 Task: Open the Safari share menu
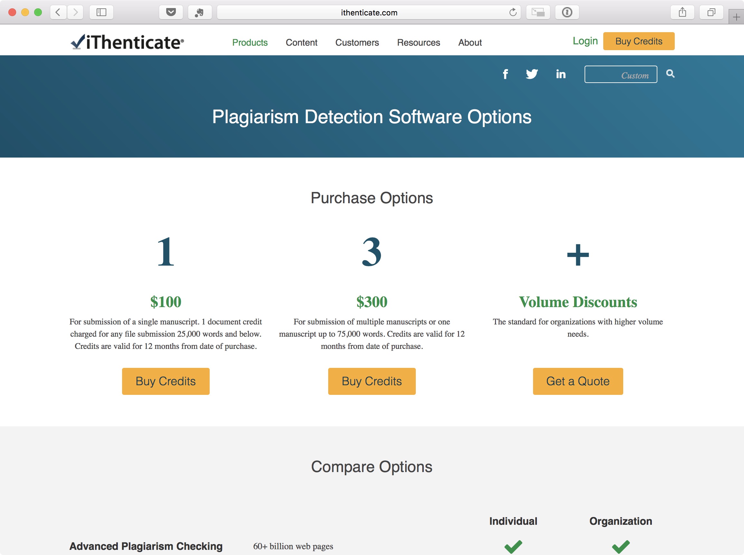click(682, 13)
